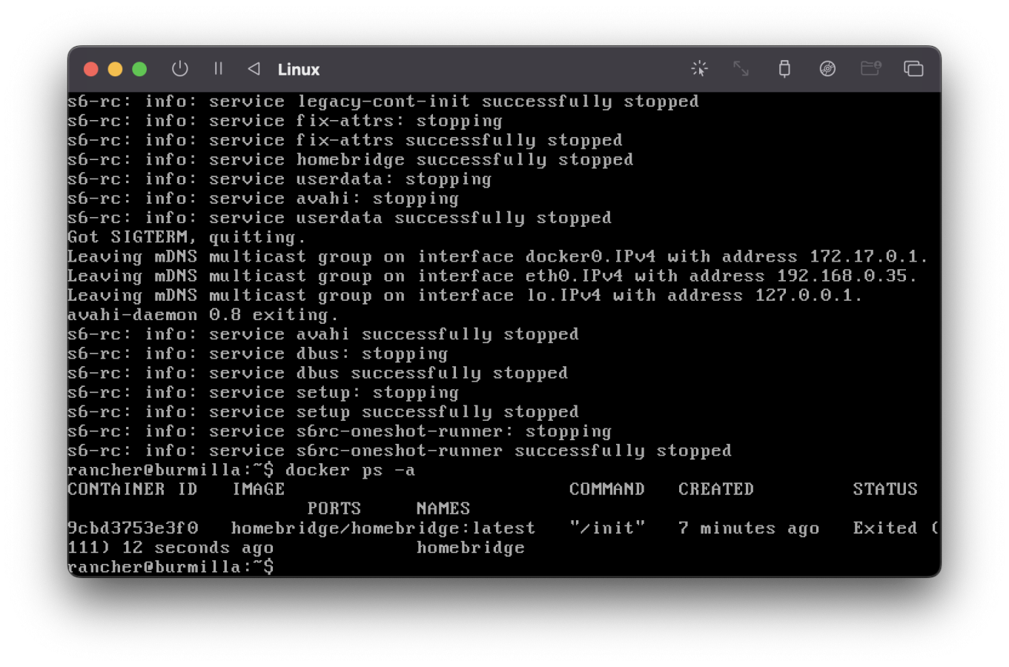The height and width of the screenshot is (667, 1009).
Task: Close the Linux VM window
Action: pos(91,69)
